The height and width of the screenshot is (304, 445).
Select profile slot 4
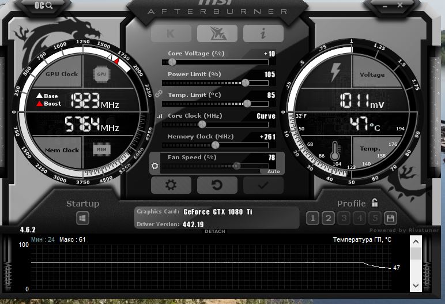pos(360,218)
